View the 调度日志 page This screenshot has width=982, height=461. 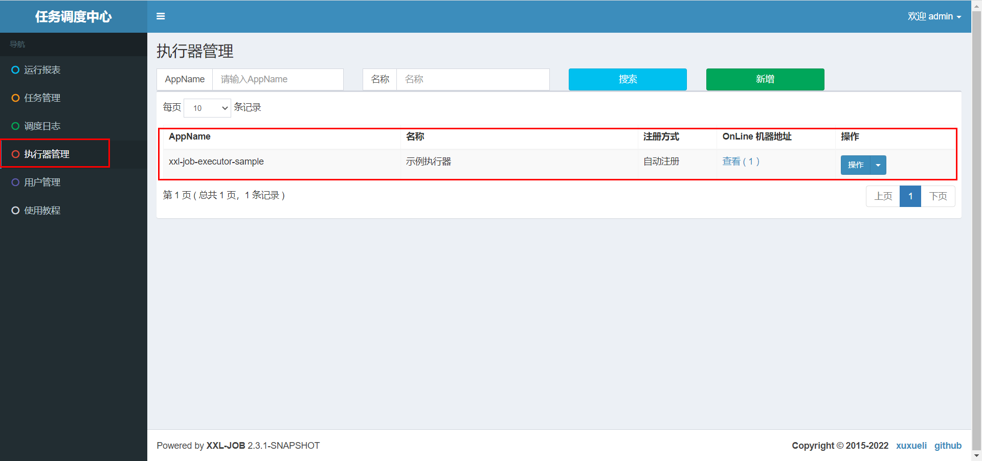[43, 126]
